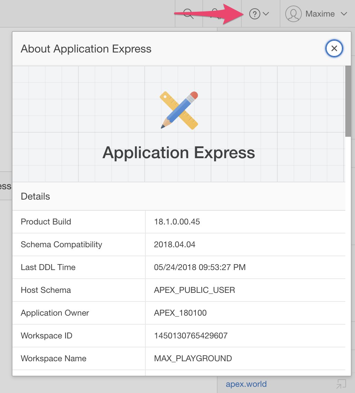The width and height of the screenshot is (355, 393).
Task: Click the dialog's vertical scrollbar thumb
Action: click(348, 101)
